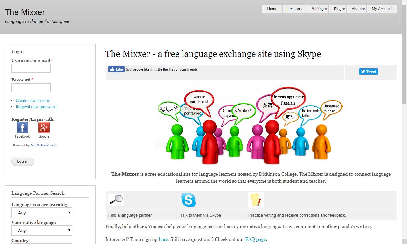
Task: Click 'Find a language partner' text
Action: point(130,215)
